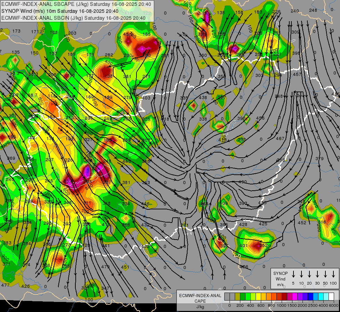
Task: Click the 50 value in wind legend
Action: coord(325,283)
